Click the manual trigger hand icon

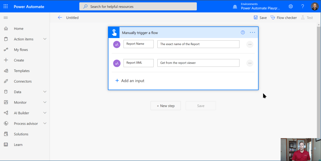tap(114, 32)
